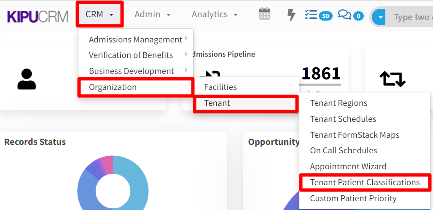Click the Opportunity chart title
Viewport: 433px width, 210px height.
tap(273, 142)
